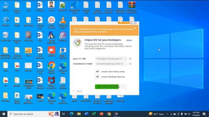This screenshot has height=117, width=209.
Task: Select the database hyatt folder
Action: click(x=17, y=7)
